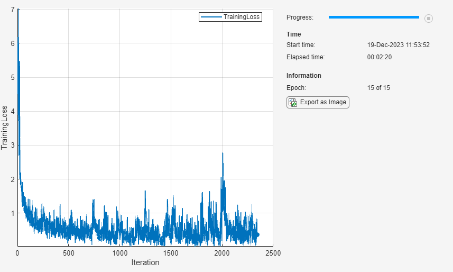Click the y-axis tick label 5

(13, 77)
